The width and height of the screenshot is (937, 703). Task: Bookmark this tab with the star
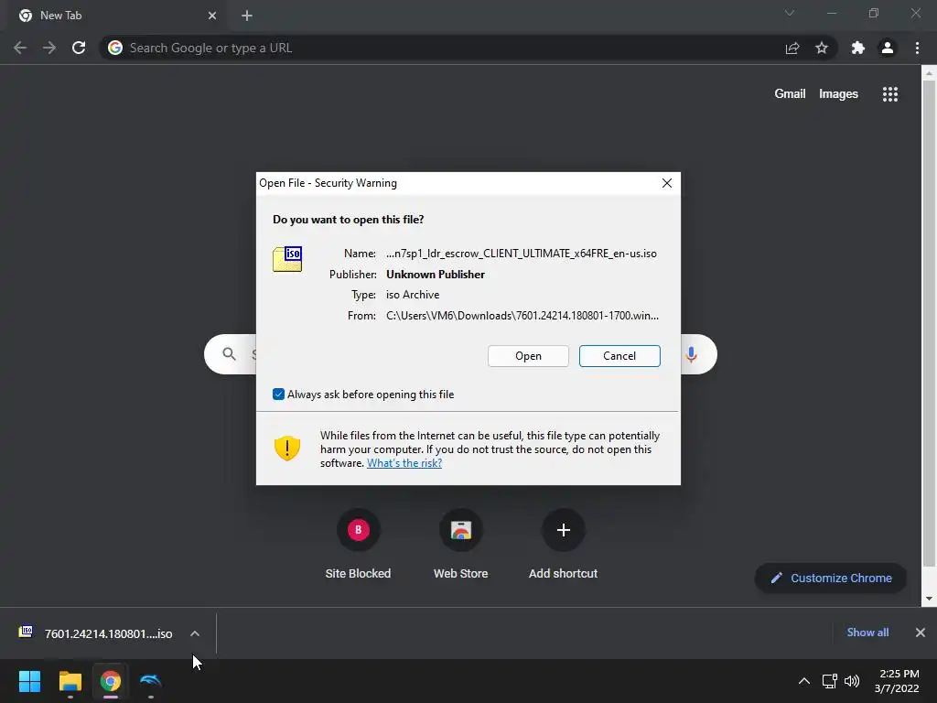[x=822, y=48]
